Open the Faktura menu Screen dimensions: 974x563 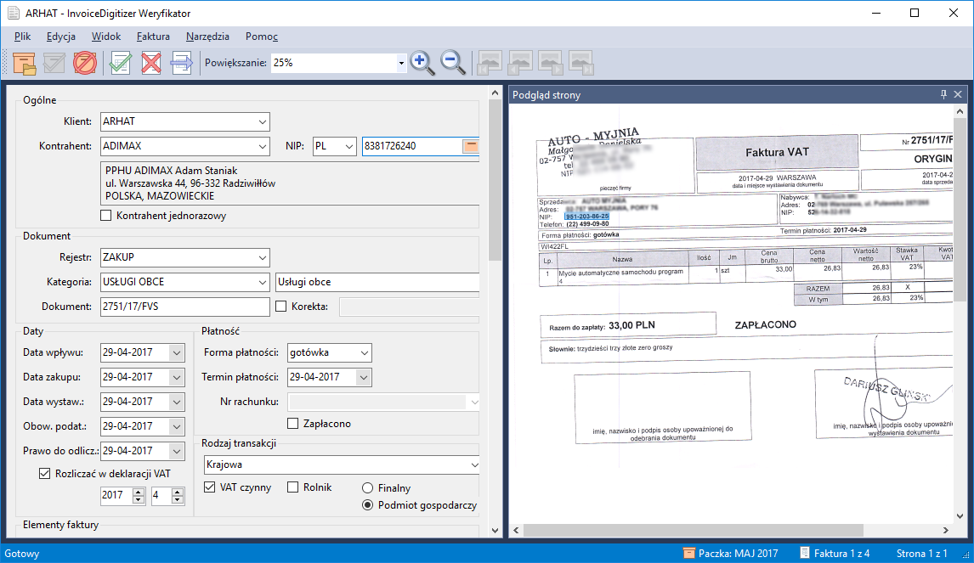click(x=153, y=37)
